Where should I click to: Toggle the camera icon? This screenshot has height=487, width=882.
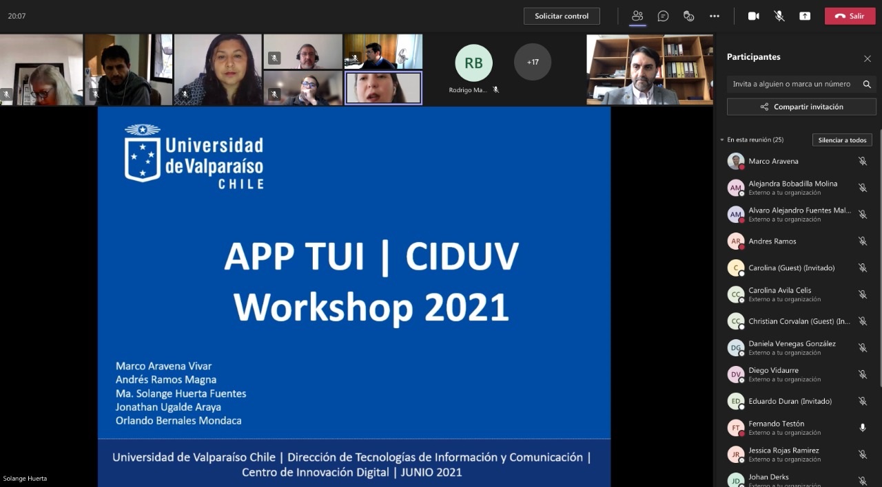point(754,16)
